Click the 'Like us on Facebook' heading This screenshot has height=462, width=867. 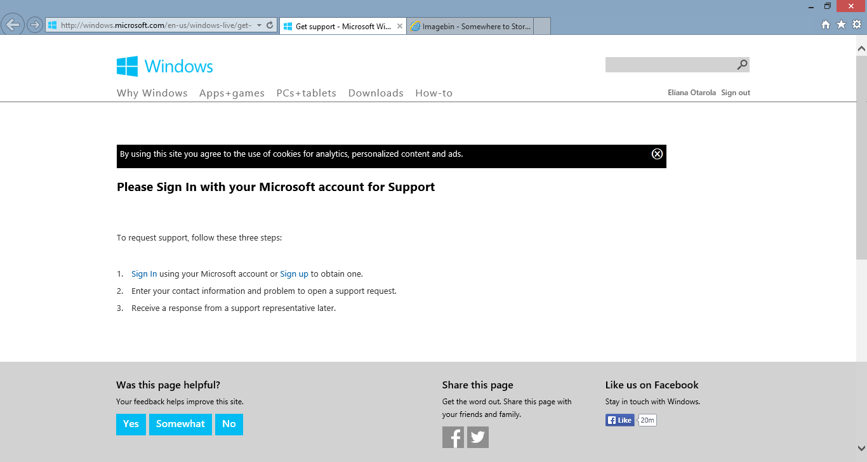(652, 385)
